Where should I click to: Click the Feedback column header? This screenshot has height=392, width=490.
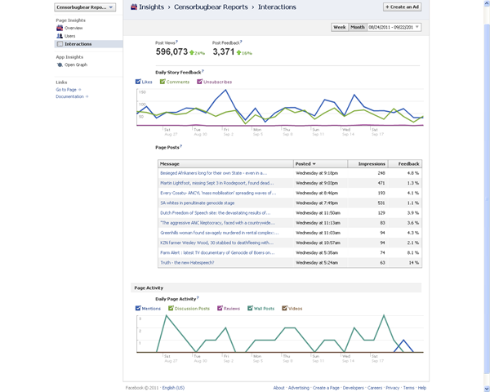[x=405, y=164]
